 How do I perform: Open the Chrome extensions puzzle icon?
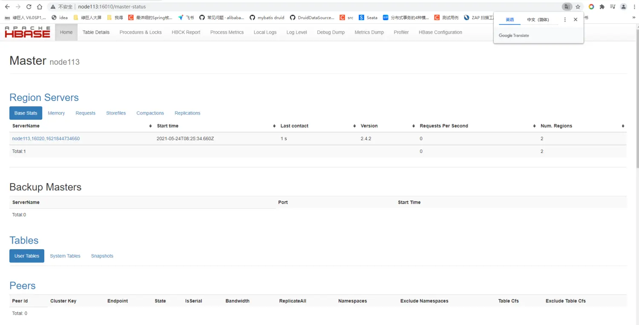click(x=602, y=7)
